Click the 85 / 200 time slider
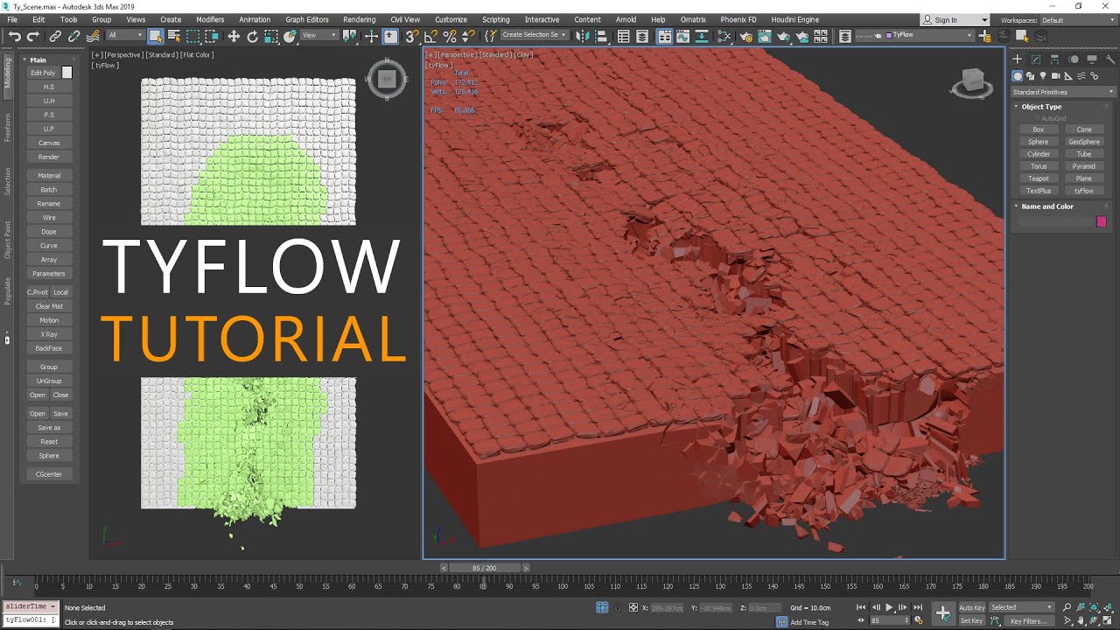This screenshot has height=630, width=1120. tap(484, 568)
